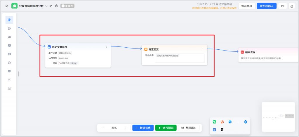Click the @ mention sidebar icon
299x137 pixels.
(x=9, y=54)
